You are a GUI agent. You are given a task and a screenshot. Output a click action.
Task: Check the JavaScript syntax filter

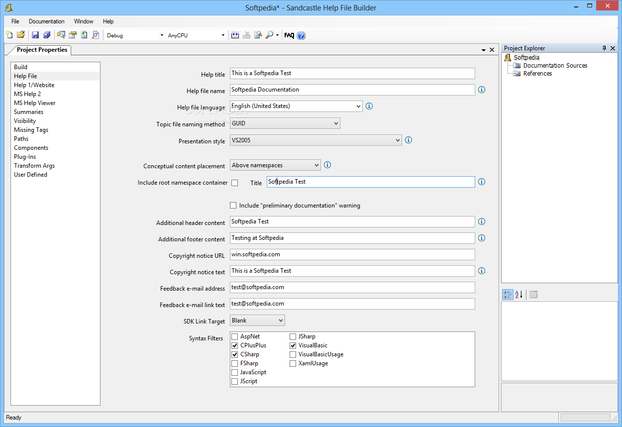pos(235,372)
